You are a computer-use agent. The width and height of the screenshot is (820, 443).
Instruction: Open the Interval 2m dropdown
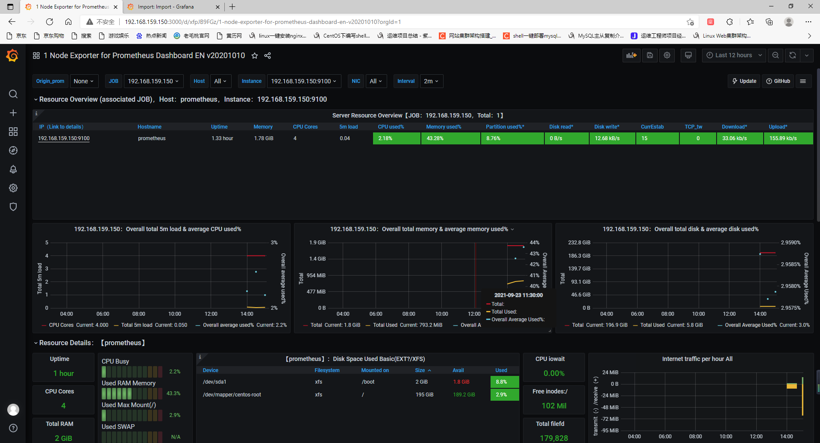click(x=431, y=81)
